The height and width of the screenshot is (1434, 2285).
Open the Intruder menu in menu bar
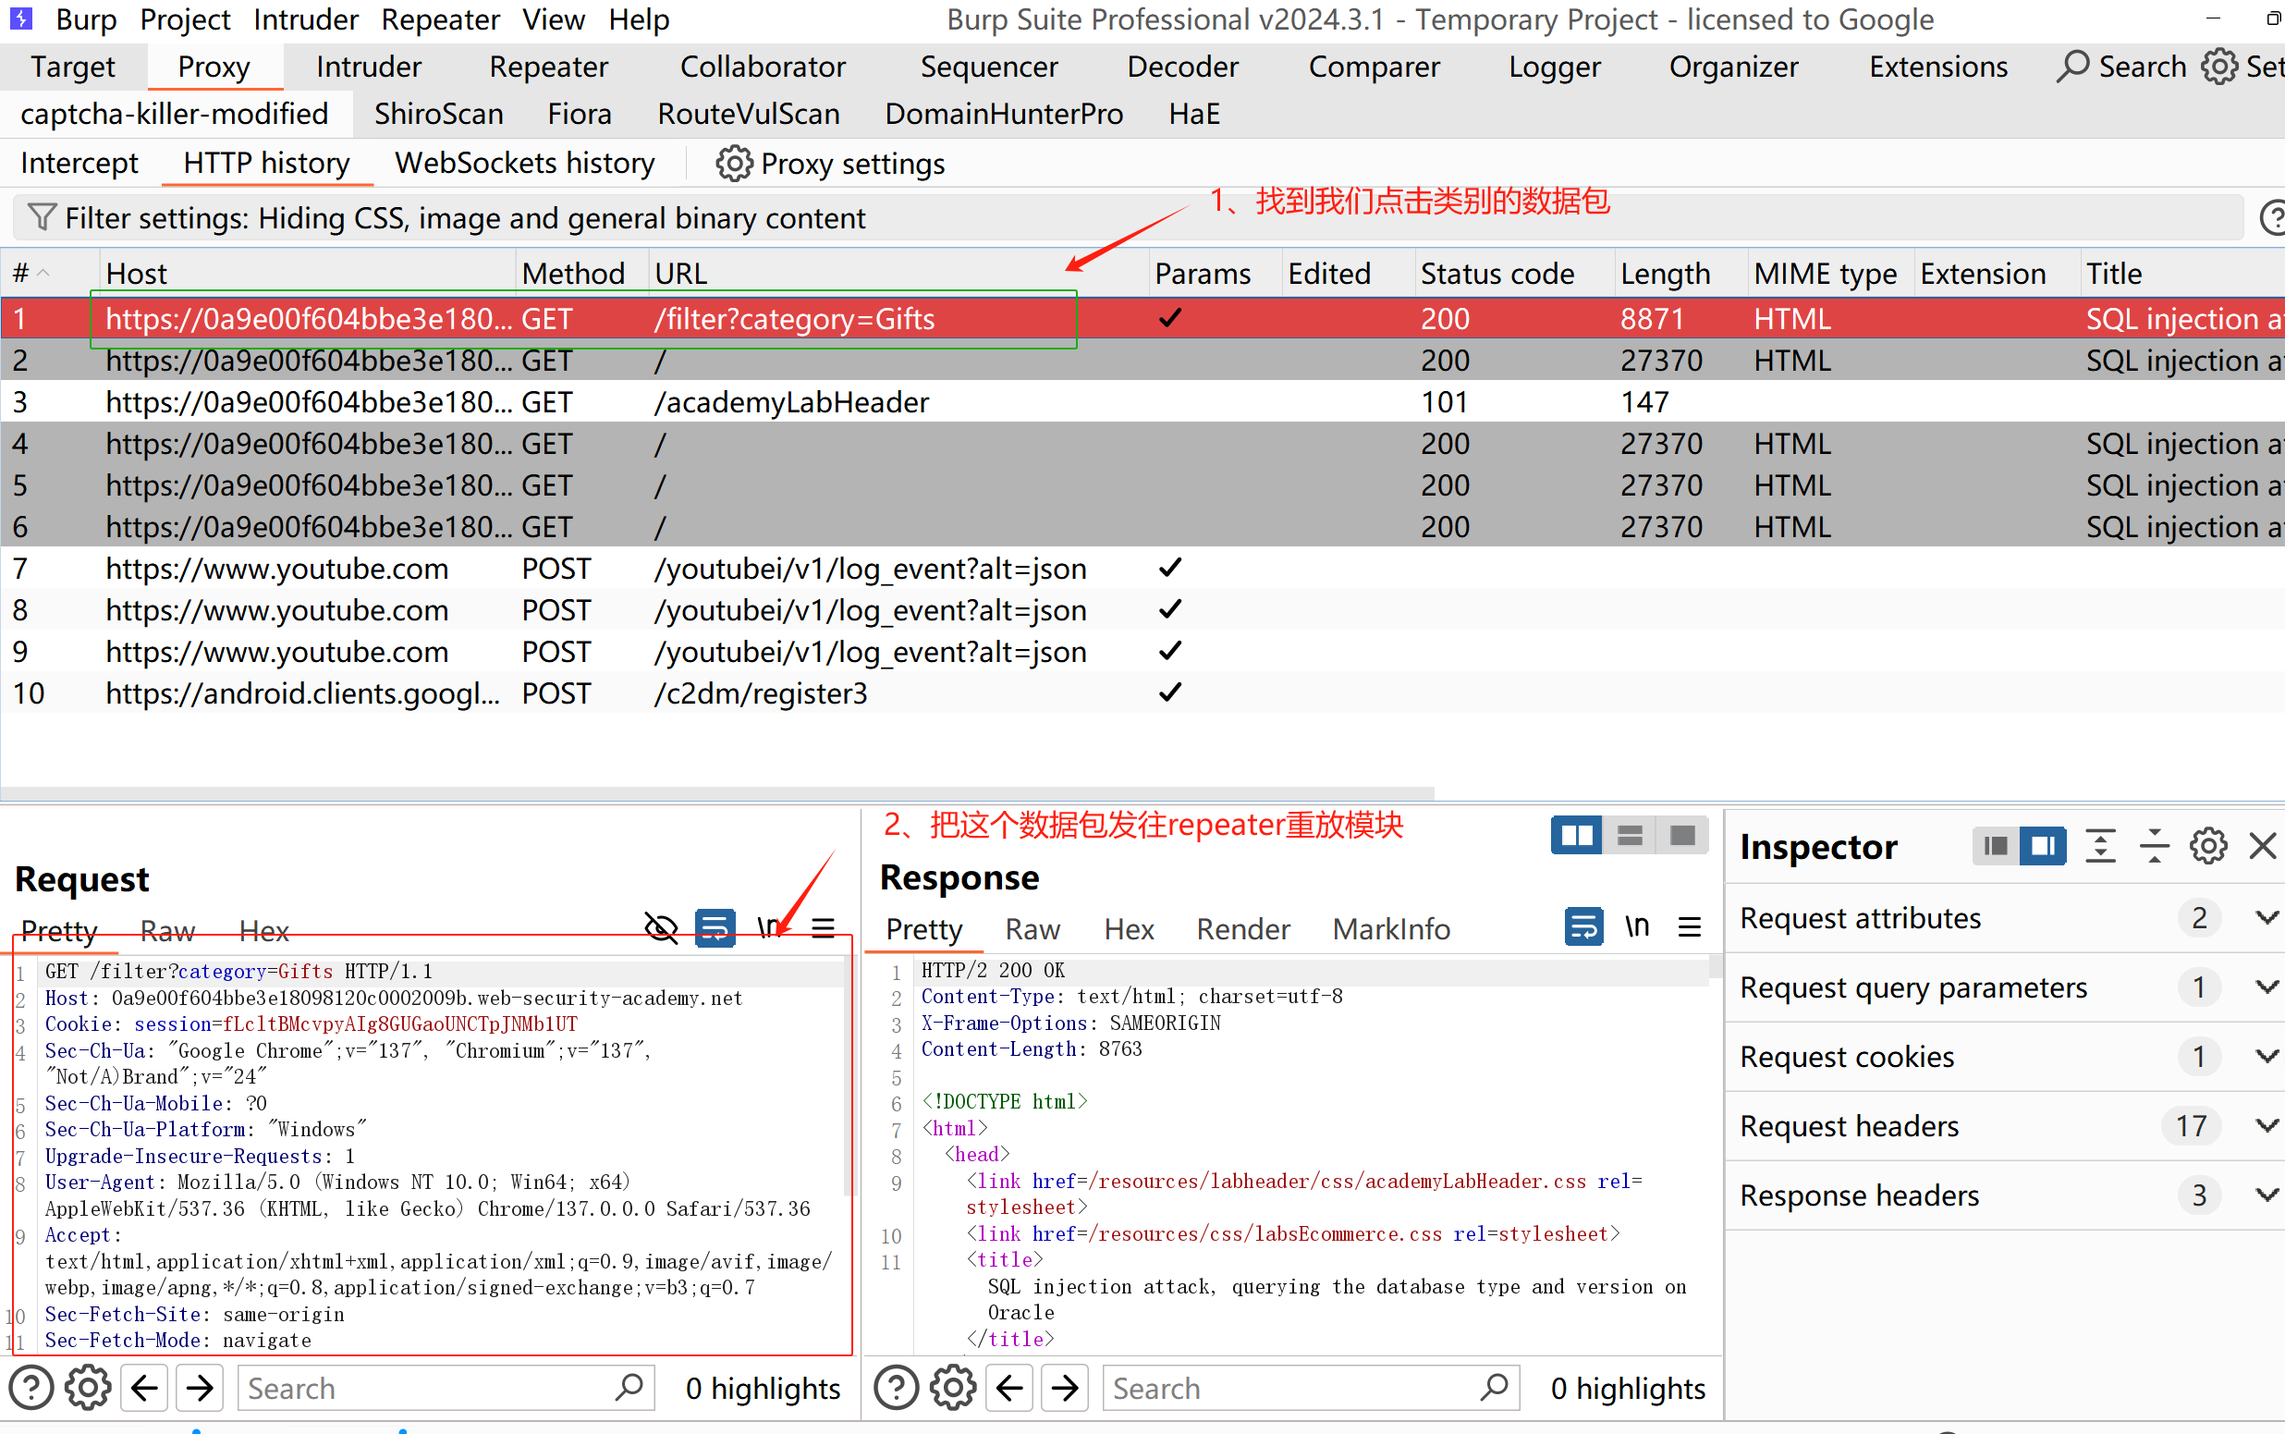pos(305,19)
